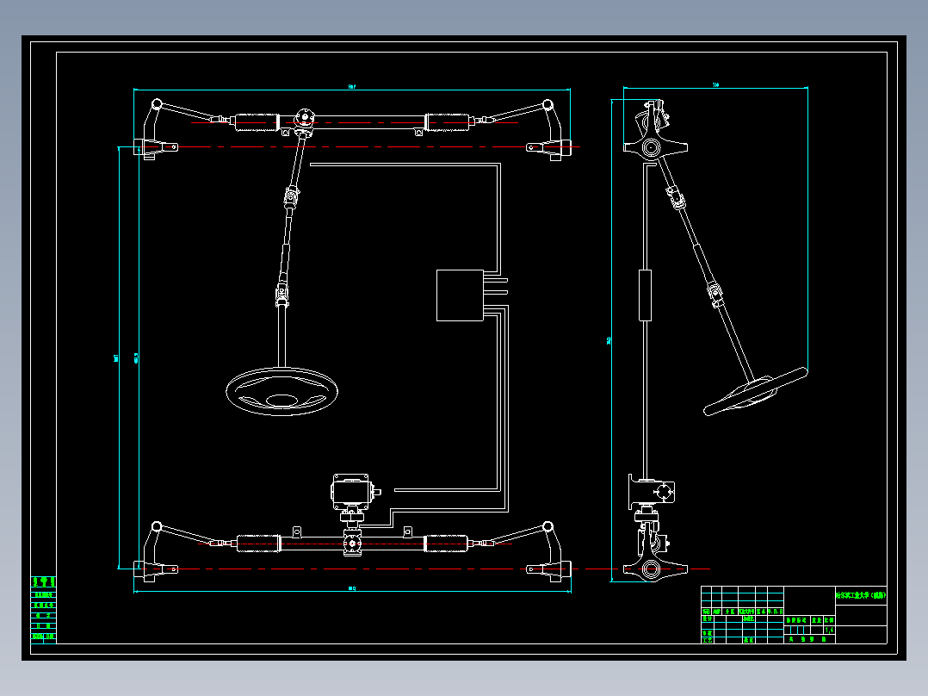The width and height of the screenshot is (928, 696).
Task: Click the side view height dimension text
Action: point(609,340)
